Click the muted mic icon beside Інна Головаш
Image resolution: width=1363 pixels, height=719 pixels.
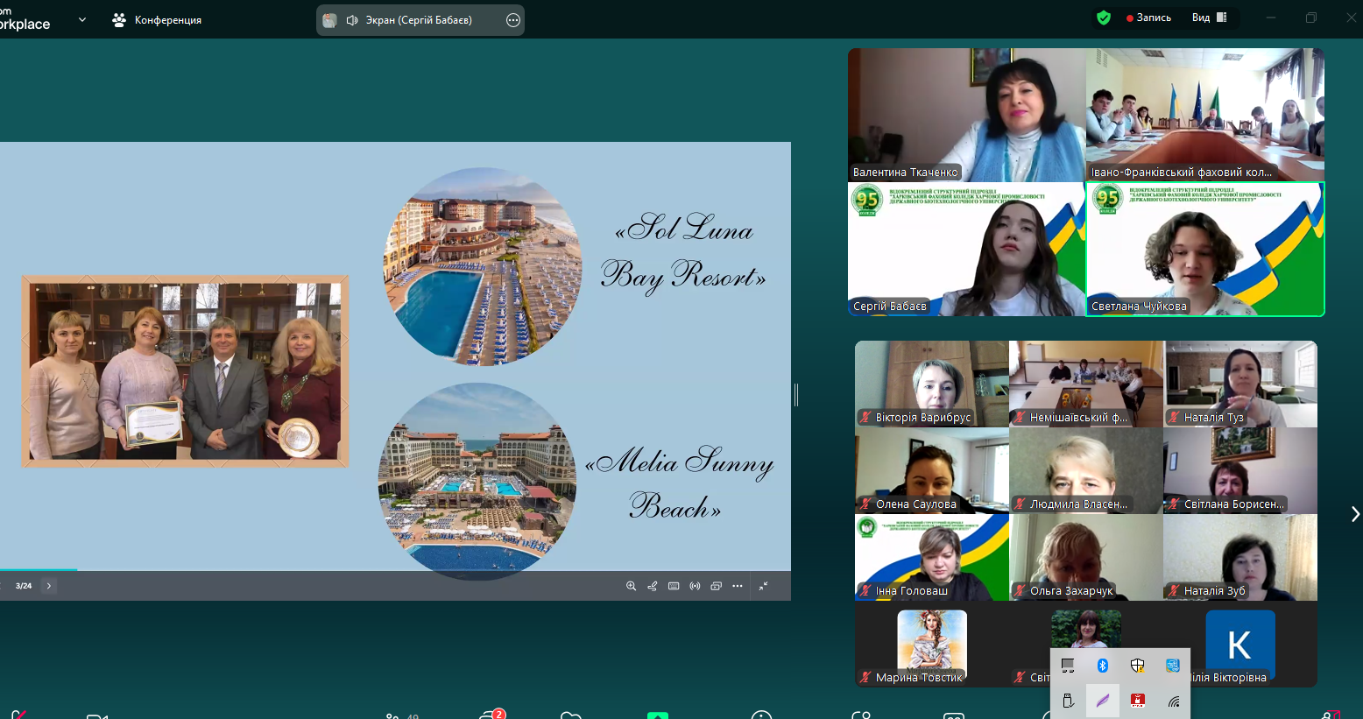click(865, 591)
